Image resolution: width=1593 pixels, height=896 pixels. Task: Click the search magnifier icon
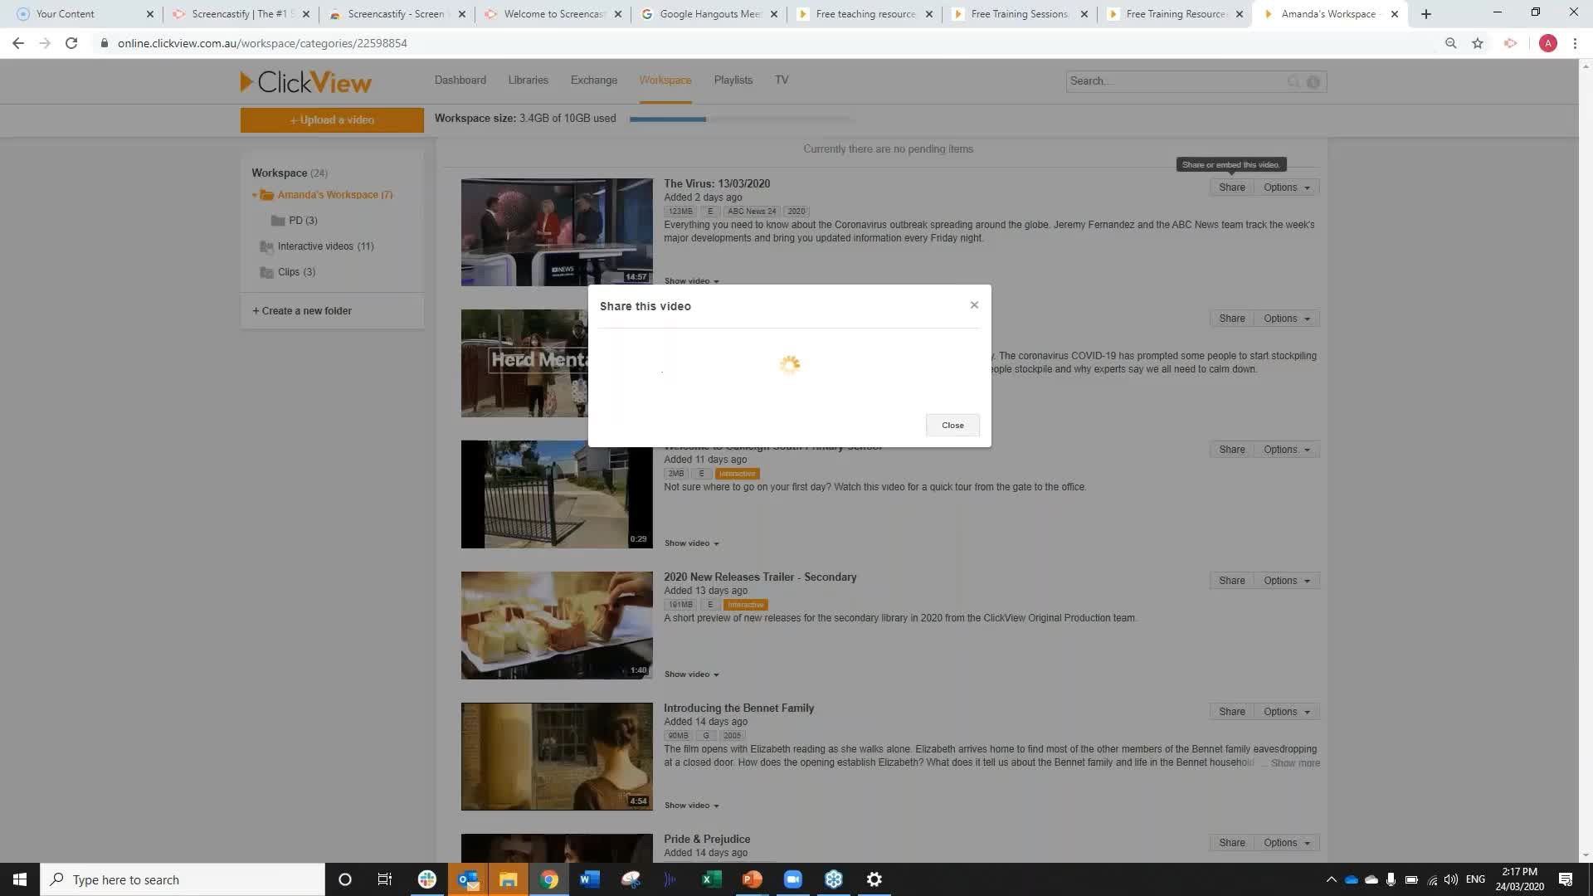click(1293, 81)
